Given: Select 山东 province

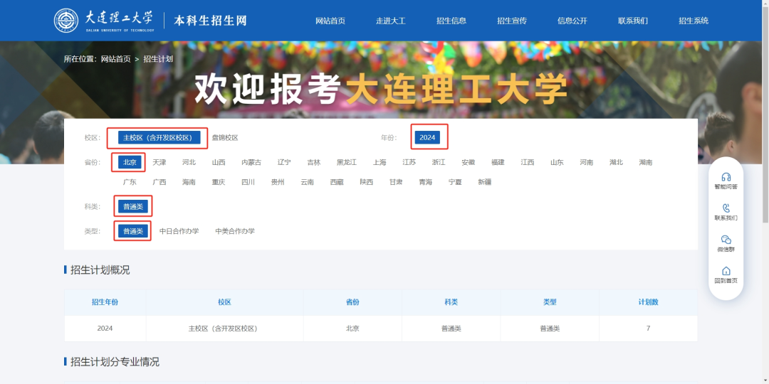Looking at the screenshot, I should pyautogui.click(x=557, y=162).
